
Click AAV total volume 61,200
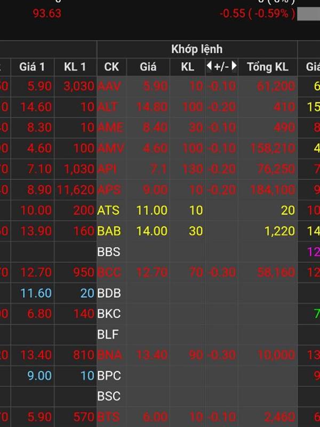tap(276, 86)
